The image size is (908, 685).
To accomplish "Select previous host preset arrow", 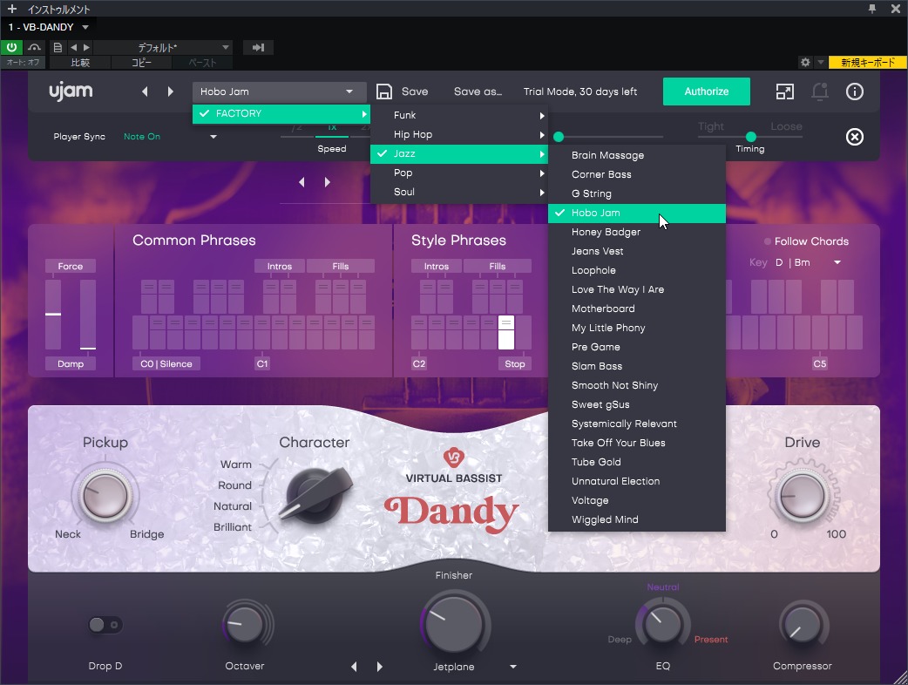I will point(73,47).
